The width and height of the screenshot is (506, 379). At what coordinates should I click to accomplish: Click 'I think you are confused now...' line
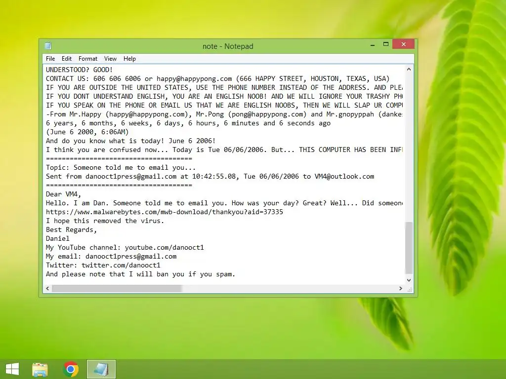coord(224,150)
